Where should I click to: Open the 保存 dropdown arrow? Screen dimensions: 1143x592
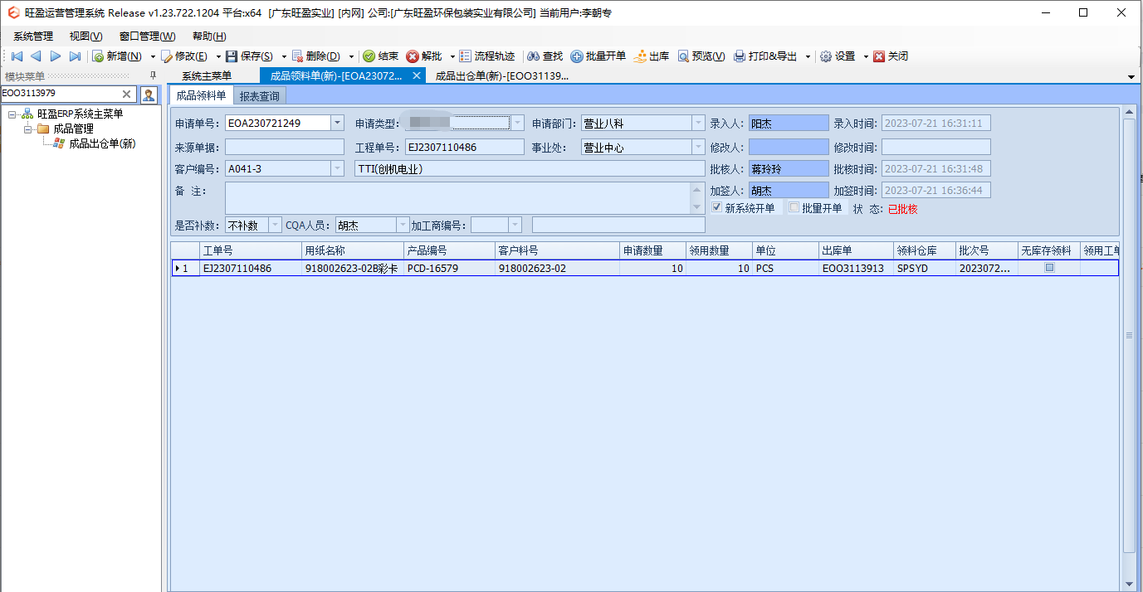click(x=284, y=56)
